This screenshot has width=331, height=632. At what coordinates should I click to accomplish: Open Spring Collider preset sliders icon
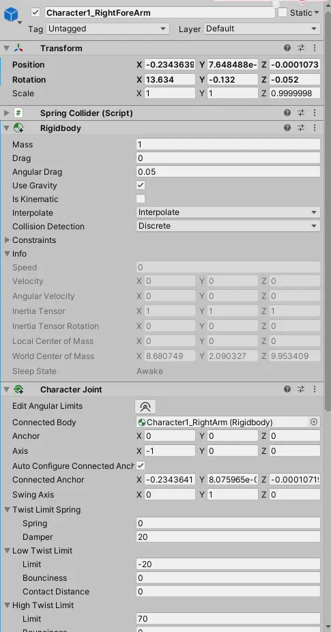(x=301, y=113)
